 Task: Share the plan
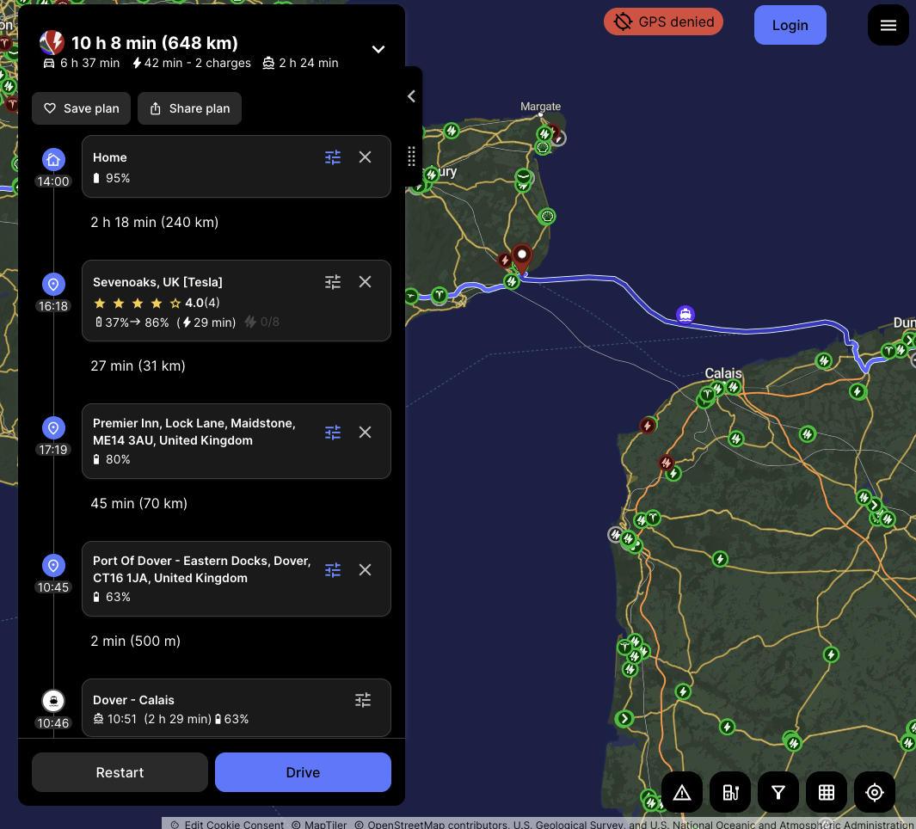[189, 108]
